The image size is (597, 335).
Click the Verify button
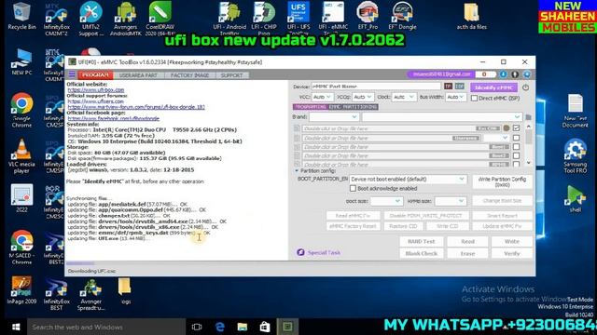pyautogui.click(x=512, y=253)
